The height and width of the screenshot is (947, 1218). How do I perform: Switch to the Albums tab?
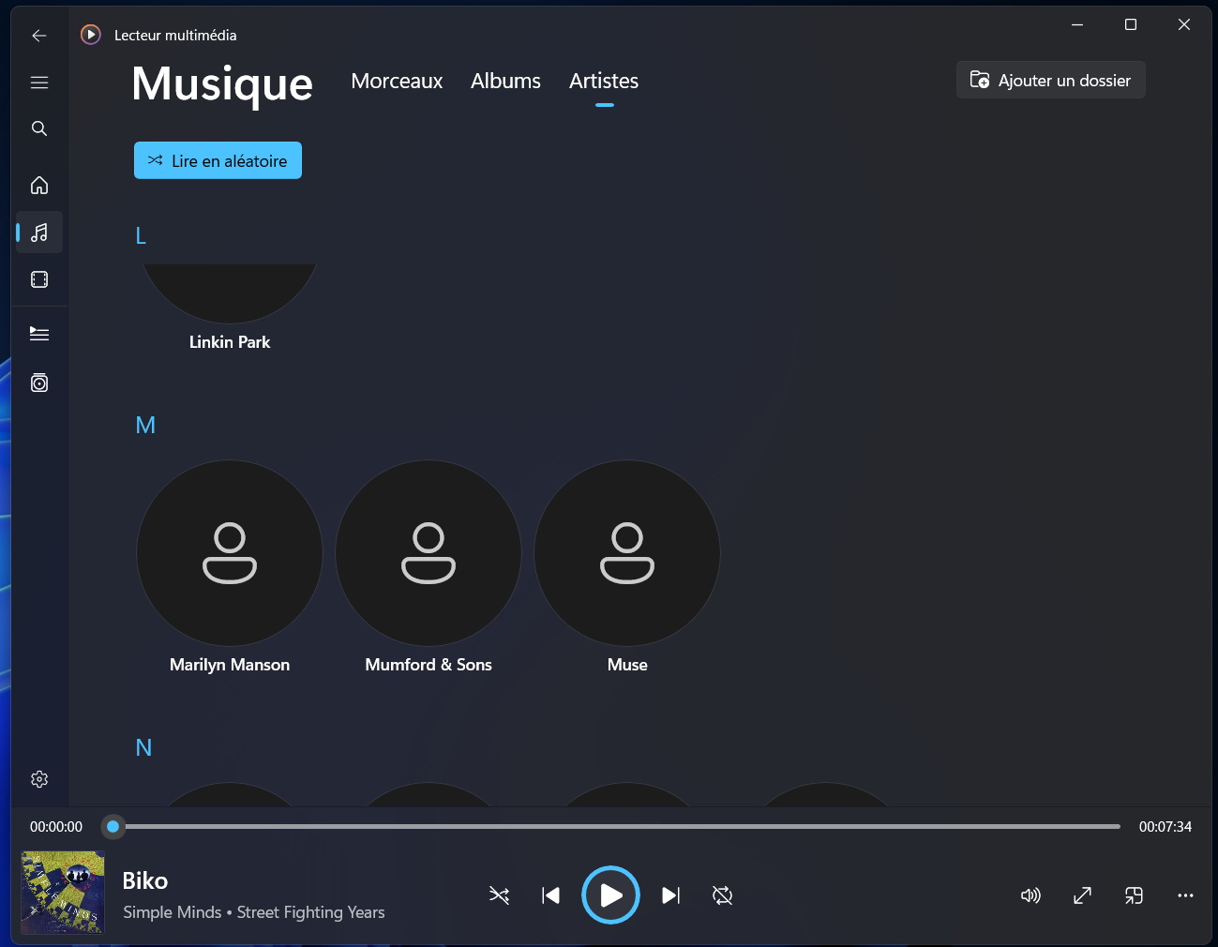click(505, 82)
